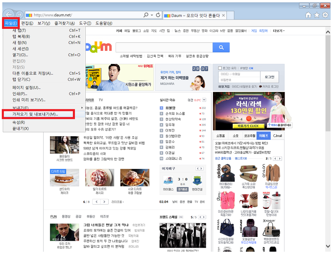This screenshot has width=333, height=254.
Task: Select 열기(O)... menu item
Action: [44, 55]
